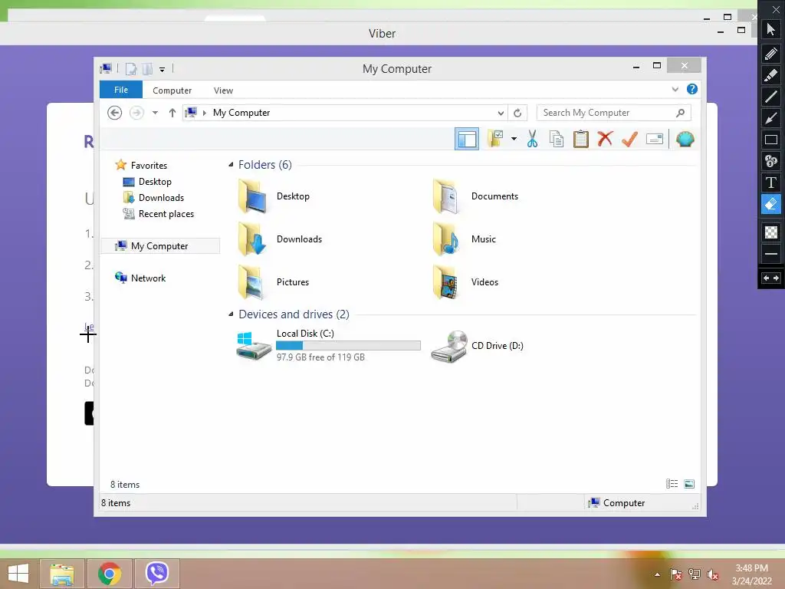Open the Quick Access Toolbar customize dropdown
This screenshot has width=785, height=589.
tap(163, 69)
